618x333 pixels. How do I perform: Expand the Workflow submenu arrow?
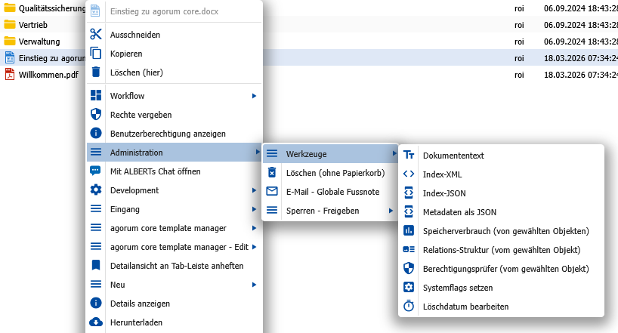[x=255, y=96]
